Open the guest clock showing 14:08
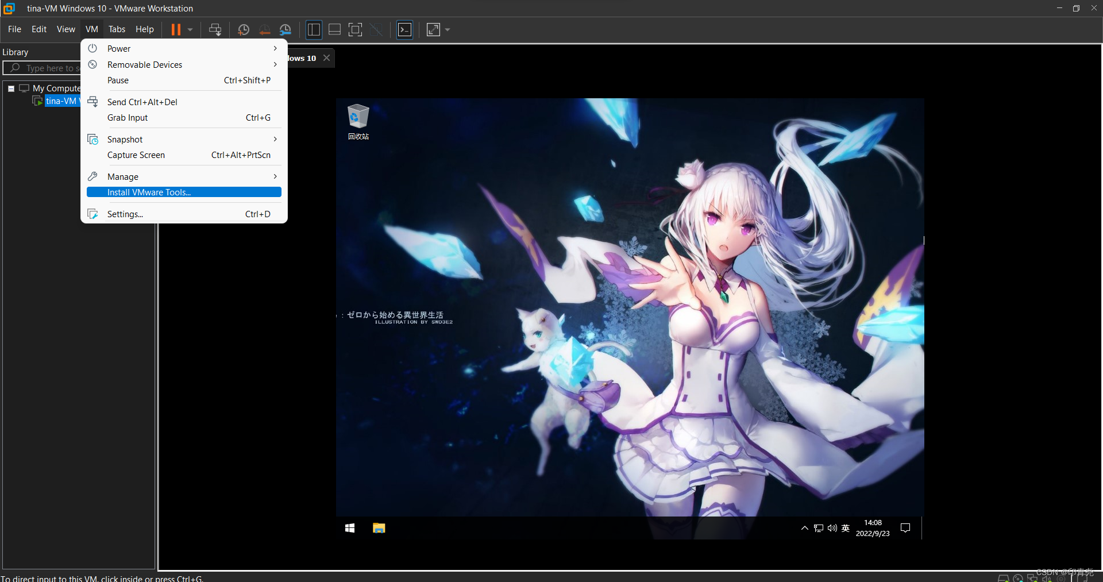This screenshot has height=582, width=1103. coord(873,528)
